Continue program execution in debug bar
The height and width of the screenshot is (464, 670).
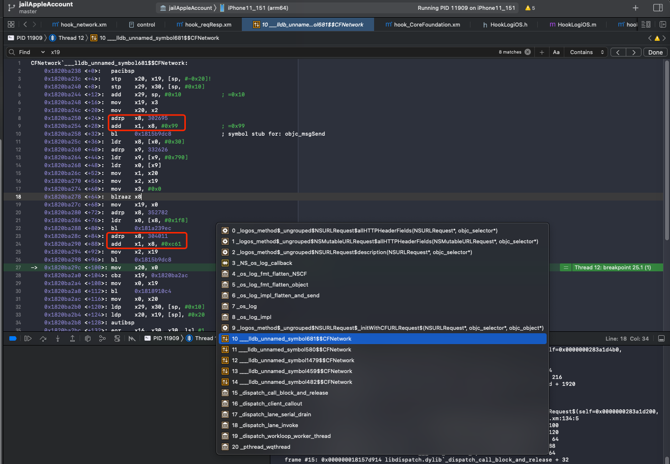[x=28, y=338]
